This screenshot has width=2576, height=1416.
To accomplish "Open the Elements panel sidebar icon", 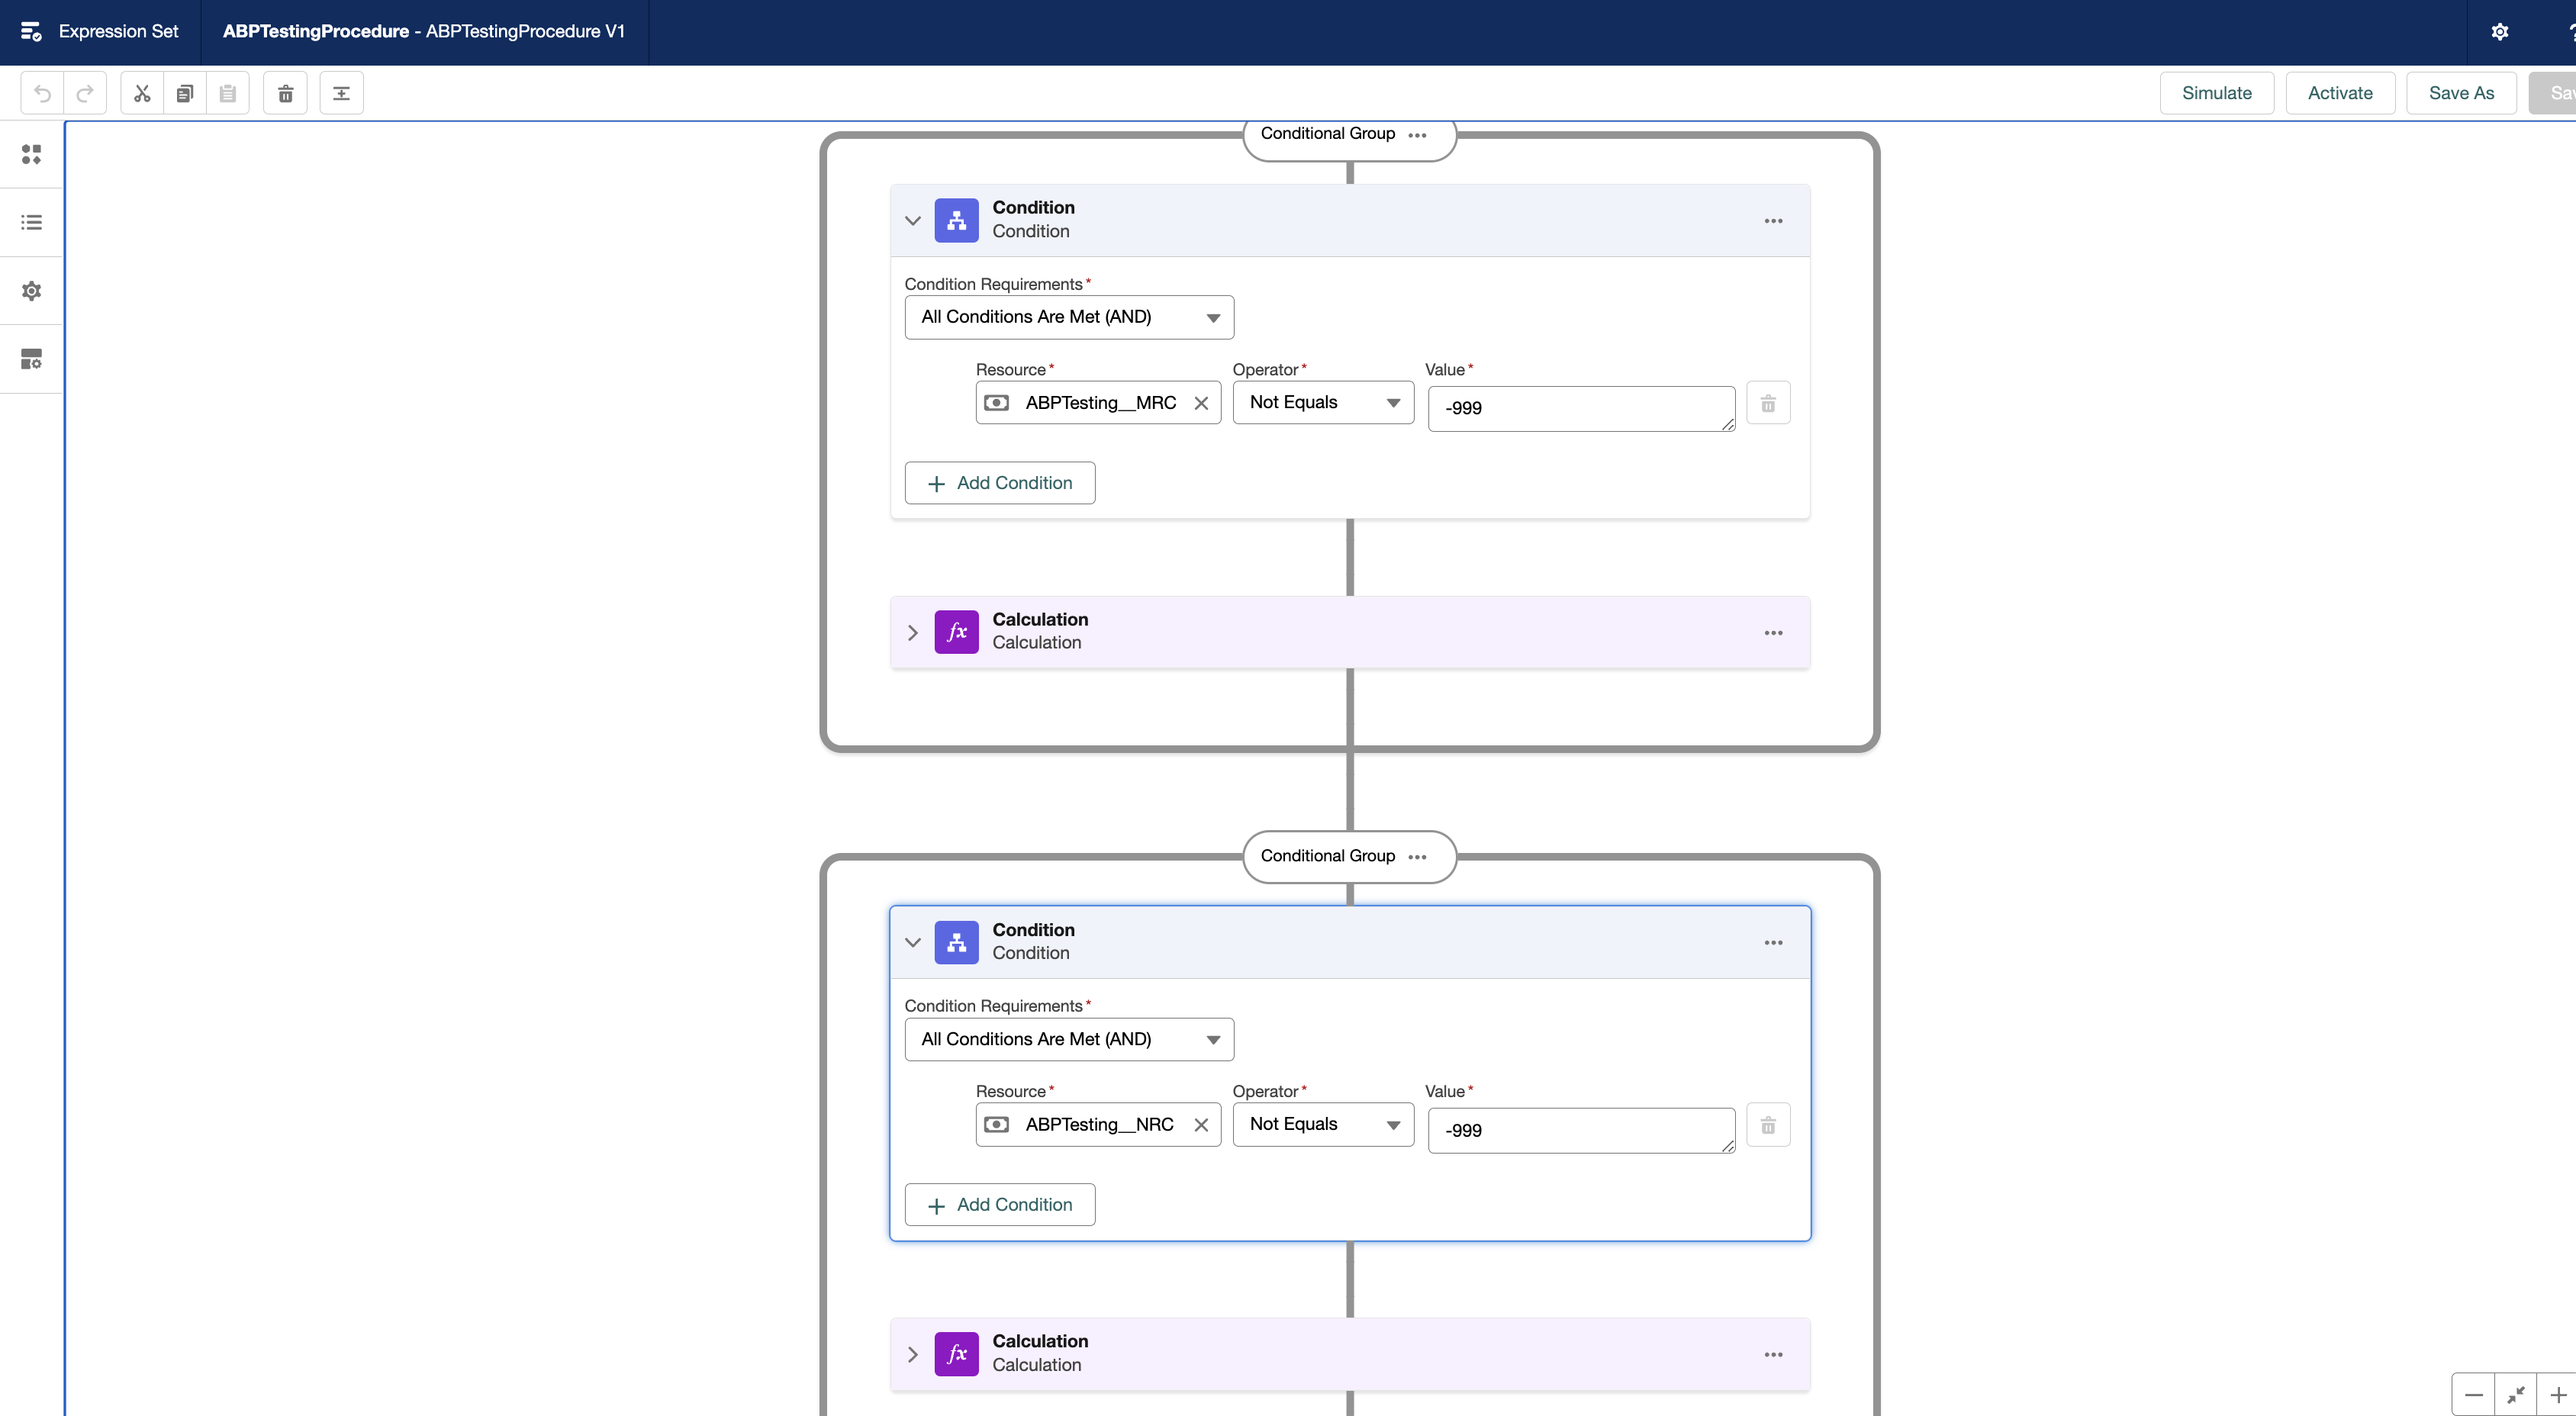I will pyautogui.click(x=31, y=154).
